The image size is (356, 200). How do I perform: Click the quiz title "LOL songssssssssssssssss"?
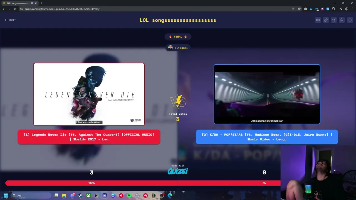[x=178, y=20]
